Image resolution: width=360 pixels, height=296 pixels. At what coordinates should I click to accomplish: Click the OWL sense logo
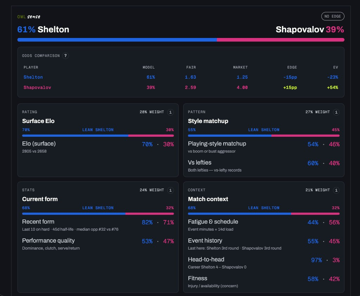pyautogui.click(x=29, y=17)
